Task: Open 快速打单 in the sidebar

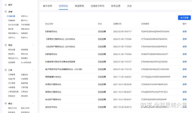Action: coord(12,79)
